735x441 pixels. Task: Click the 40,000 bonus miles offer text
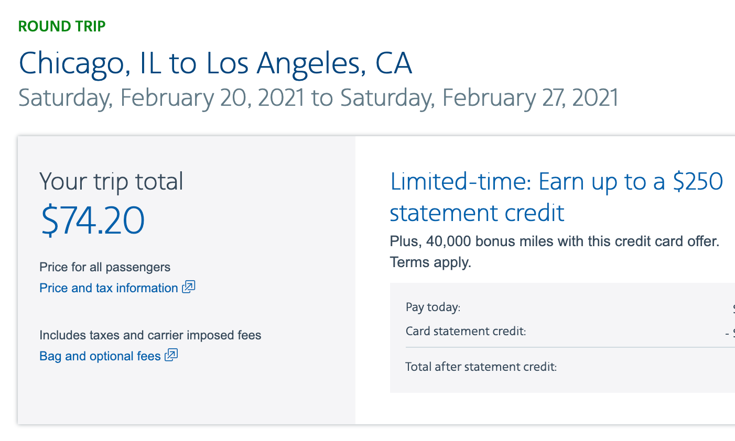click(x=555, y=241)
